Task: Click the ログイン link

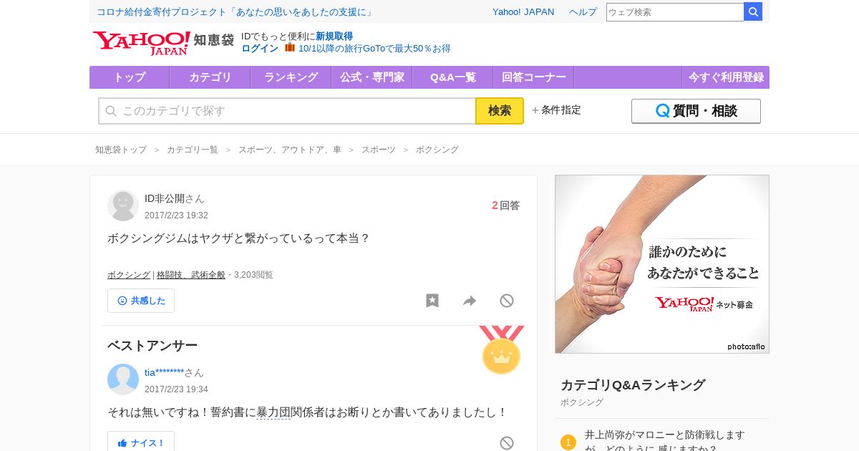Action: pyautogui.click(x=260, y=48)
